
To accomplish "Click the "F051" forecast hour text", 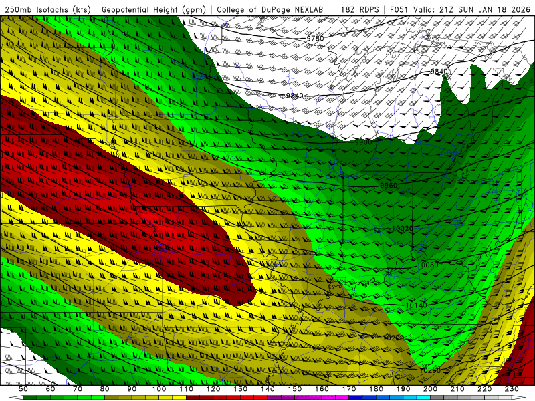I will 399,9.
